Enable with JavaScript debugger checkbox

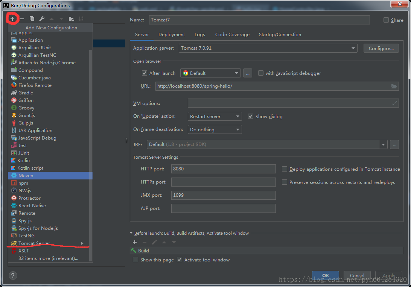pos(261,73)
